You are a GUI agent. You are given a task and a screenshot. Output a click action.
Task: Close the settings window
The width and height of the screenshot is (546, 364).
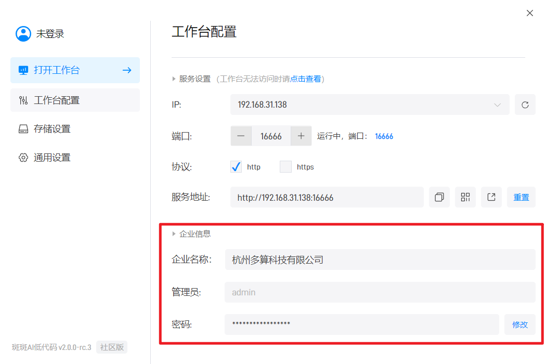pyautogui.click(x=530, y=13)
